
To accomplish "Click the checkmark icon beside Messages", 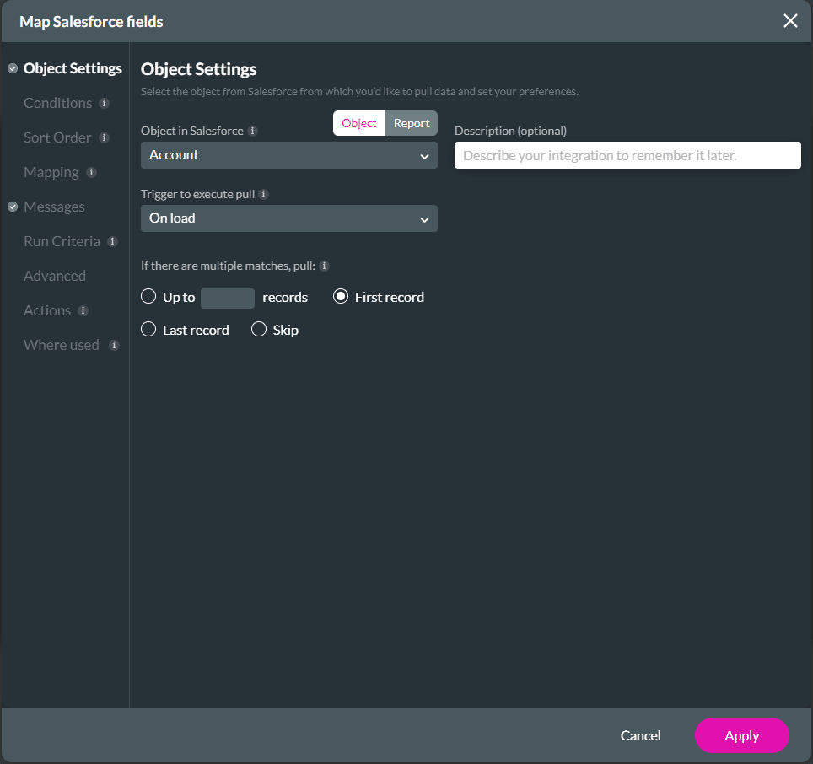I will [12, 206].
